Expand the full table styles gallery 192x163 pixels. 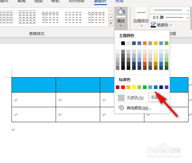pyautogui.click(x=111, y=23)
